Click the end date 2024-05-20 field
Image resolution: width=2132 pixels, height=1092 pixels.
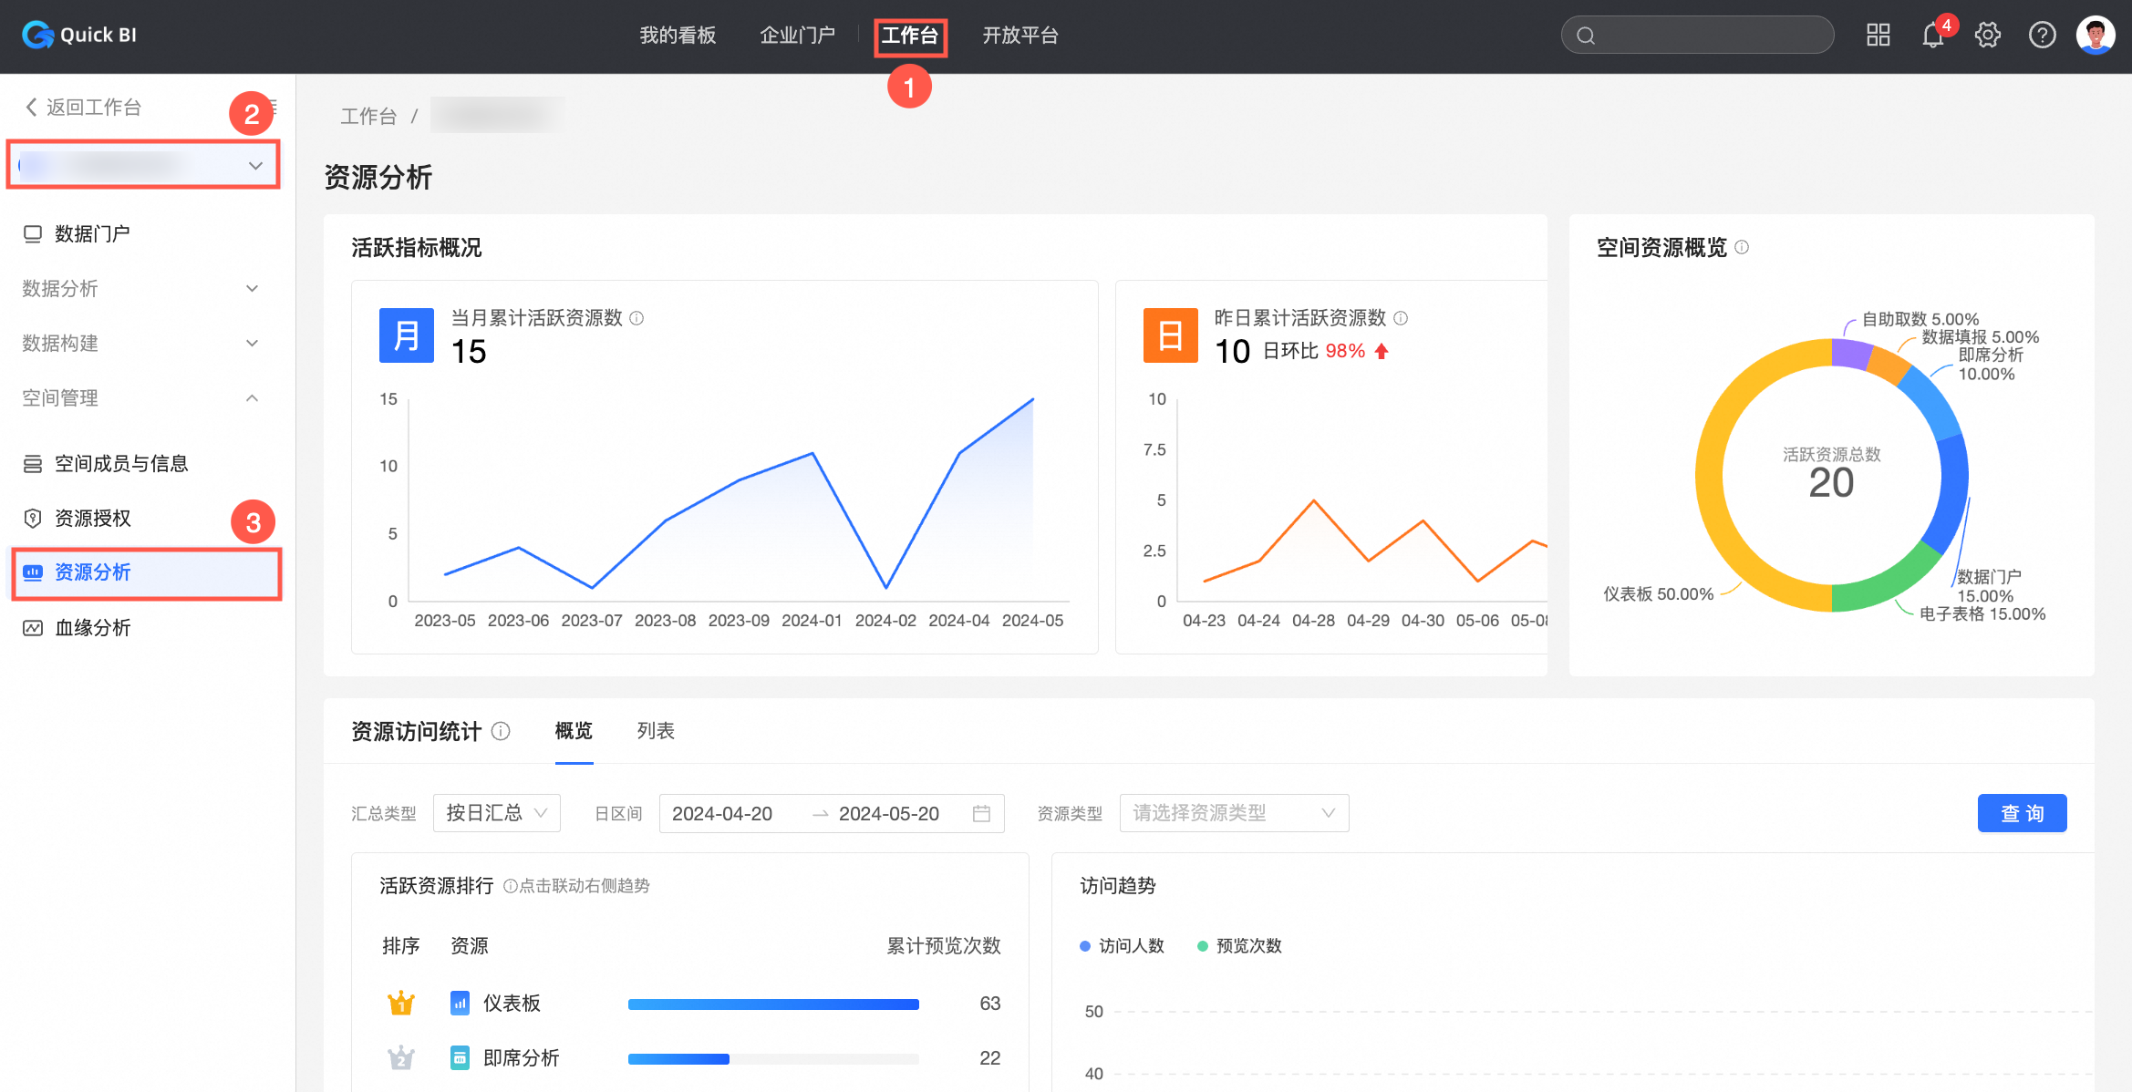(889, 813)
